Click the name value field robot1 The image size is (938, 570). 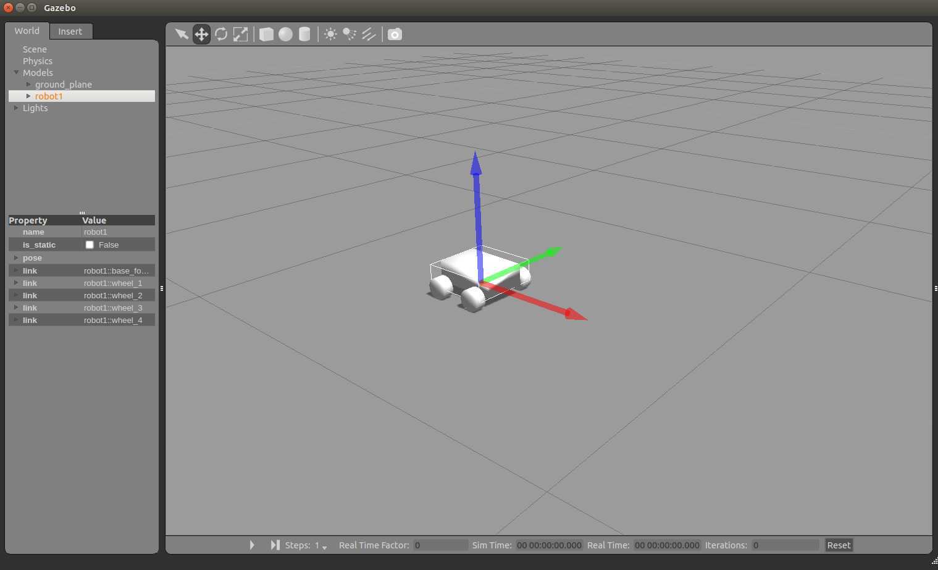[x=118, y=232]
